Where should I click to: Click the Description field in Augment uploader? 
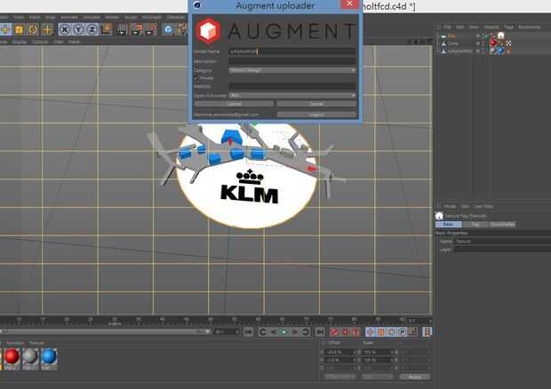coord(292,61)
